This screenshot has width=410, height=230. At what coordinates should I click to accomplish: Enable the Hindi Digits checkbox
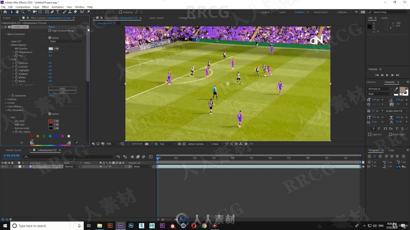point(390,134)
